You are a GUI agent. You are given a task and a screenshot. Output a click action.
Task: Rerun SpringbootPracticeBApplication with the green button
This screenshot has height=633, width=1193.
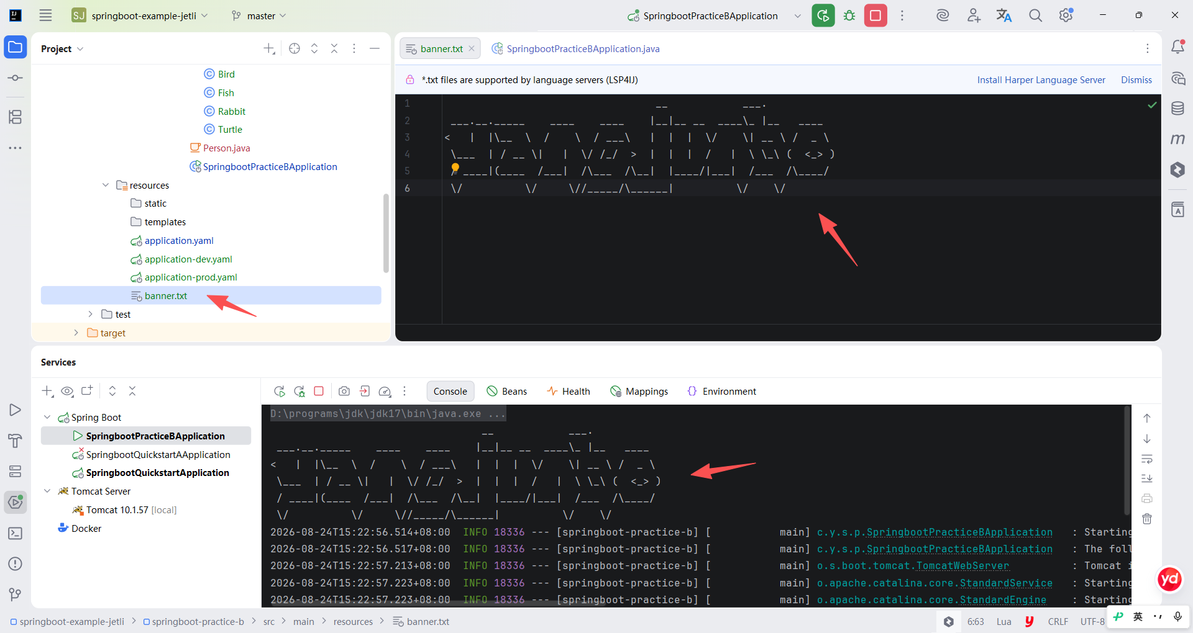(823, 16)
